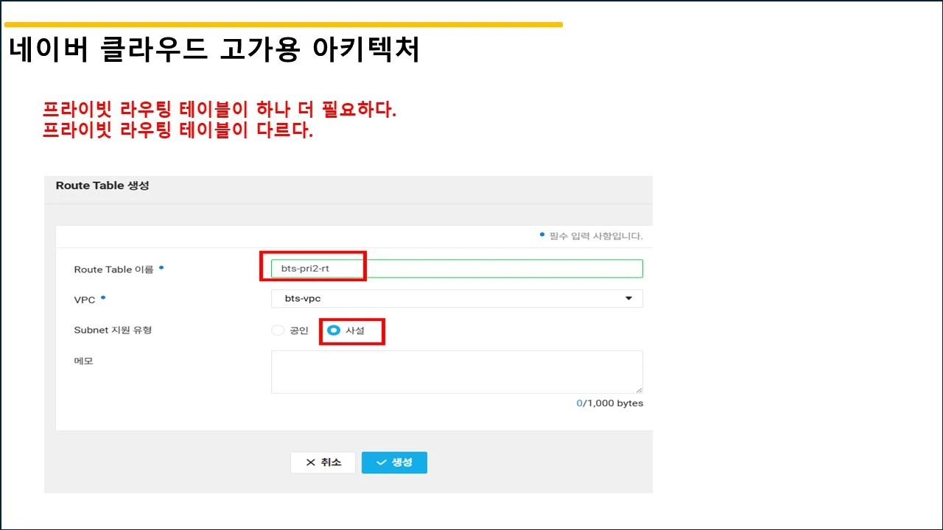This screenshot has height=530, width=943.
Task: Click the memo textarea resize grip corner
Action: [x=639, y=389]
